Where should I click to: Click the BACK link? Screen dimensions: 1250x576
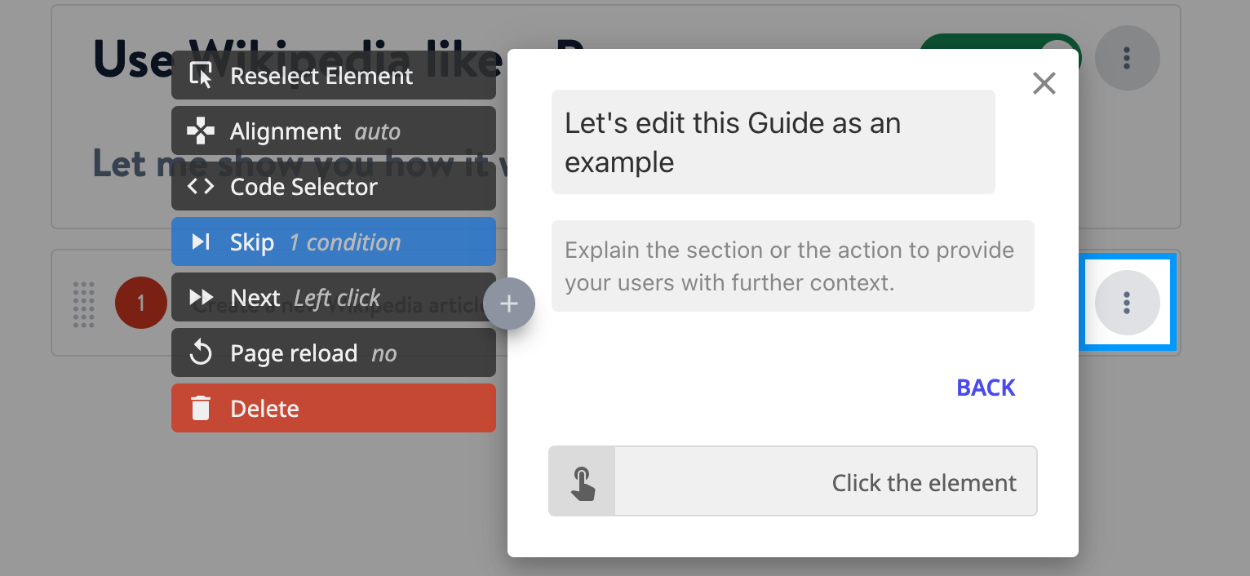[985, 388]
